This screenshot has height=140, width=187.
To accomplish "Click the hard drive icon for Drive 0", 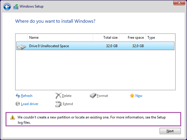I will [x=21, y=46].
